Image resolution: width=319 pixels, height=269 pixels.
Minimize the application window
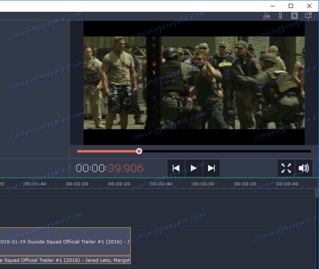[273, 6]
